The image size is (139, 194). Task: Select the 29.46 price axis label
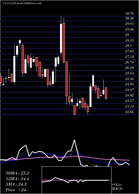(130, 29)
